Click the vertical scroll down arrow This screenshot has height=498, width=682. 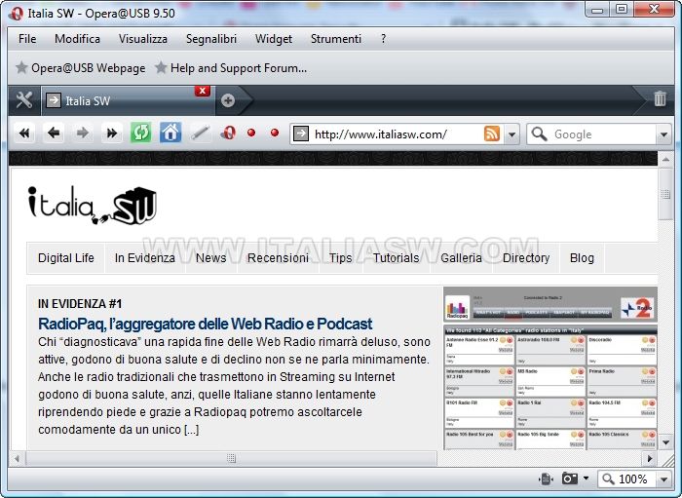click(x=665, y=442)
